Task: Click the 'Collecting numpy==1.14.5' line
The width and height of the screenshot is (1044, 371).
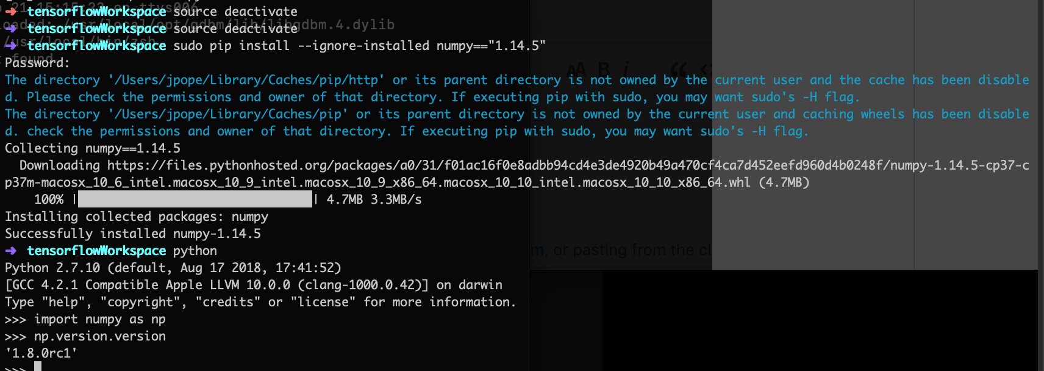Action: coord(93,148)
